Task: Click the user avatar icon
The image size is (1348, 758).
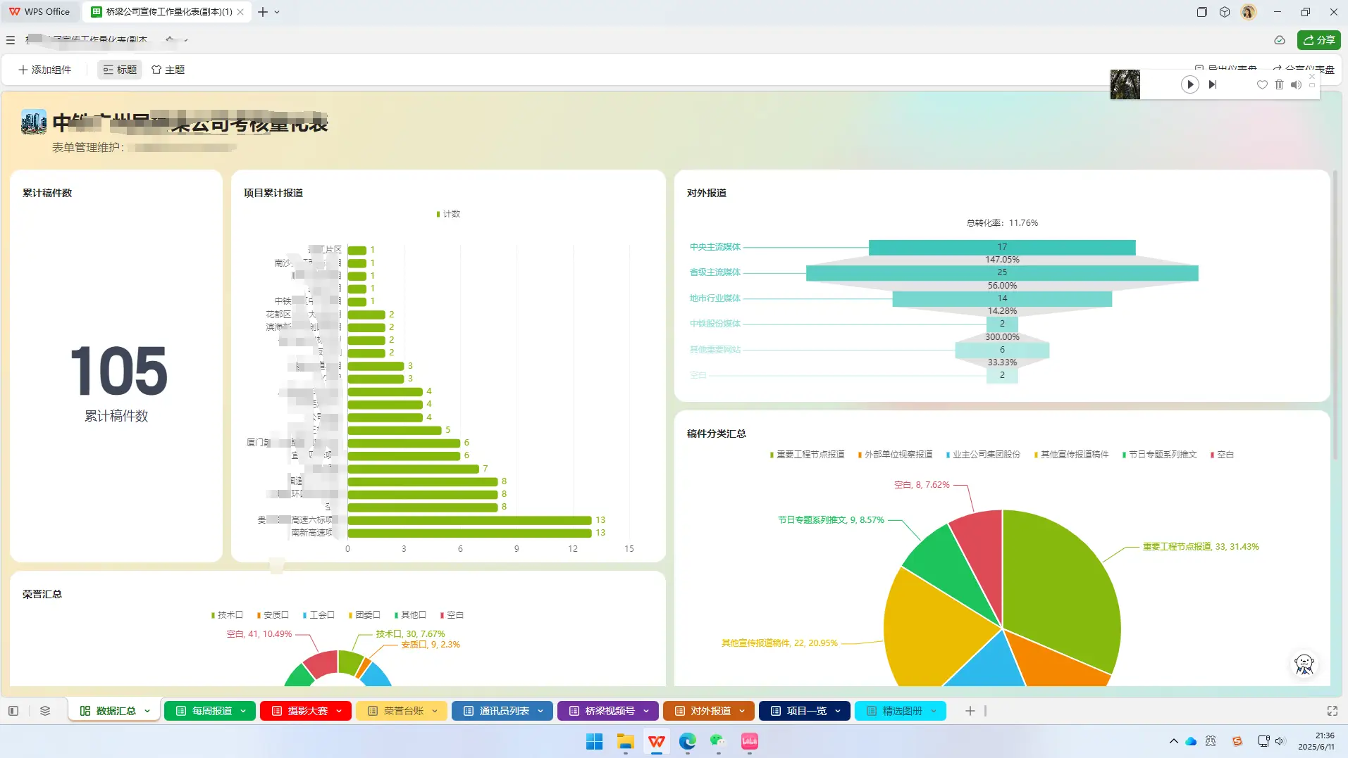Action: 1249,12
